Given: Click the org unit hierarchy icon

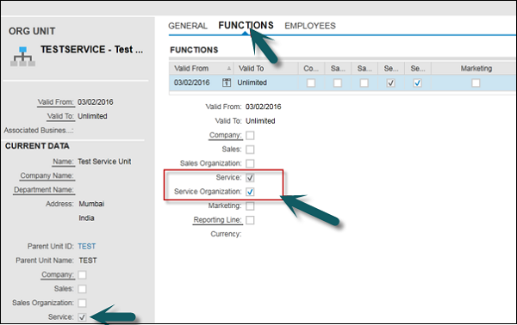Looking at the screenshot, I should click(x=22, y=56).
